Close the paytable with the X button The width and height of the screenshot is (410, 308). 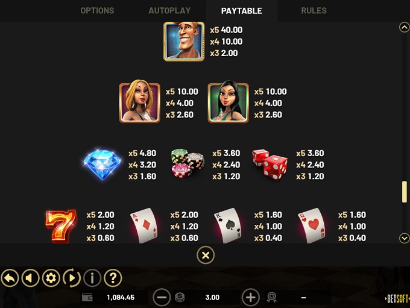(206, 255)
